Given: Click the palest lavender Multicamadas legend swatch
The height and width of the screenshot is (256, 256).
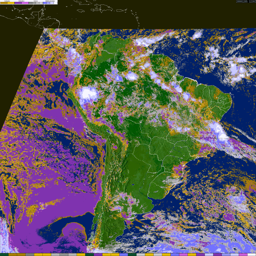Looking at the screenshot, I should coord(52,3).
